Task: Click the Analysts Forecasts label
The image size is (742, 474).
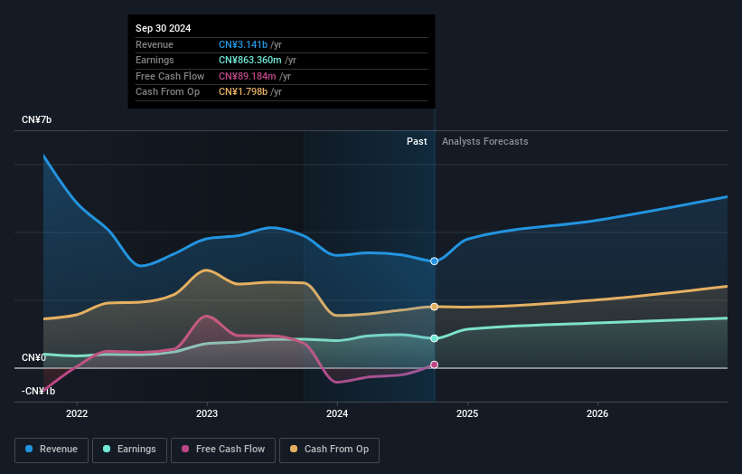Action: pyautogui.click(x=485, y=141)
